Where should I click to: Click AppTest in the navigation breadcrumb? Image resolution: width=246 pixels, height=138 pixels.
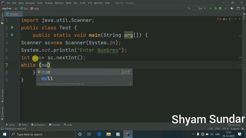coord(7,8)
